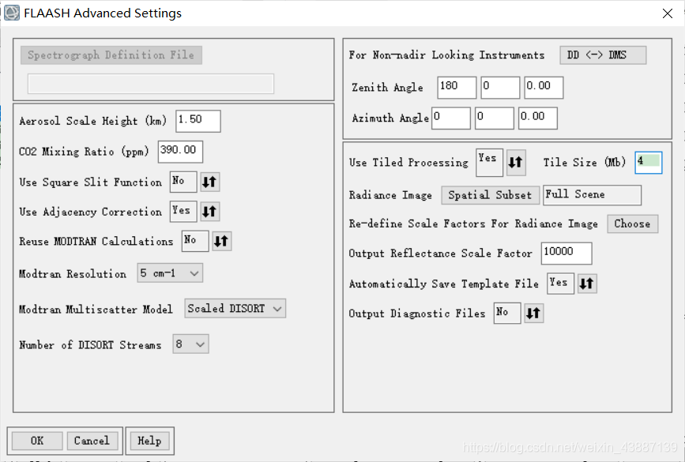Click the CO2 Mixing Ratio field
Screen dimensions: 685x462
[180, 152]
